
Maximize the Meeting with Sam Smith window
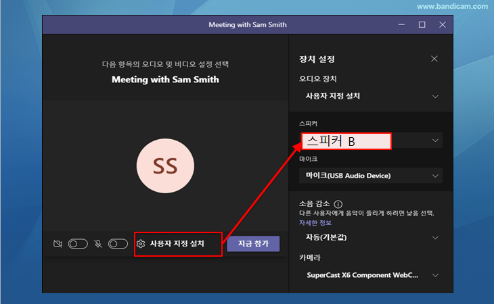pyautogui.click(x=422, y=24)
